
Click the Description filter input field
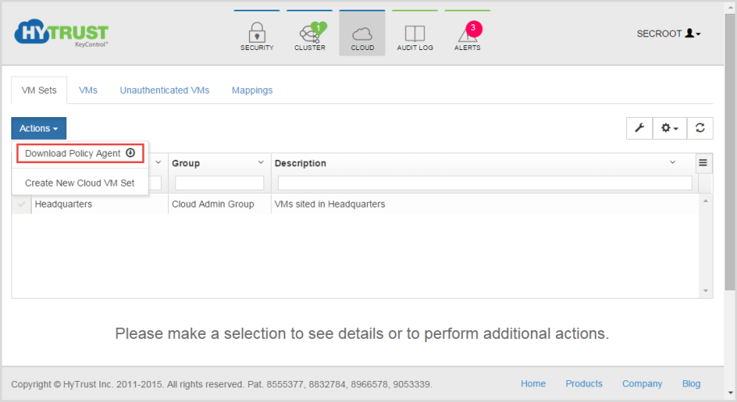[485, 183]
